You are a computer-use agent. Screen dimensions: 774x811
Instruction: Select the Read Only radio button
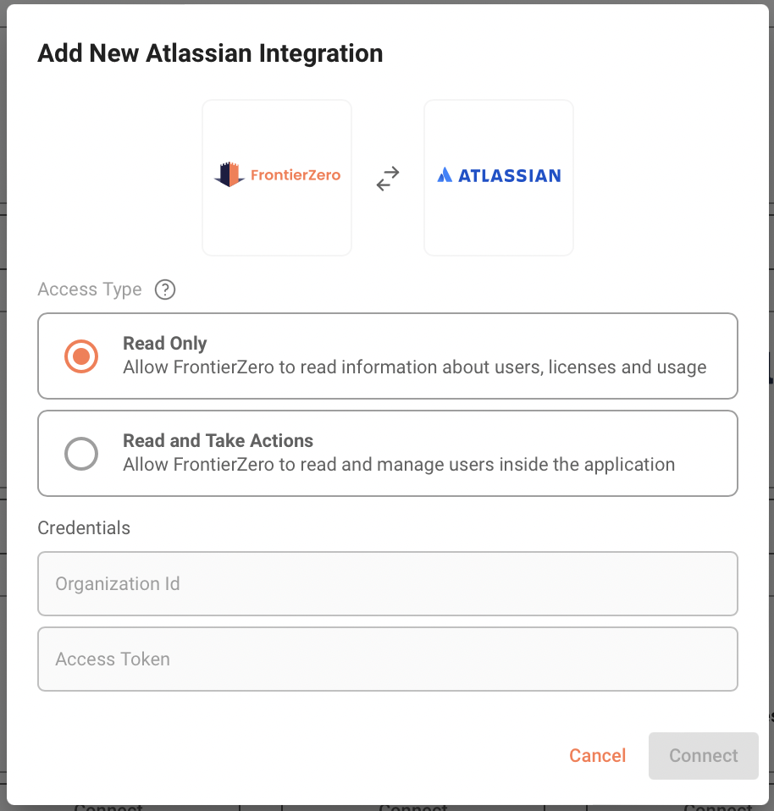point(81,356)
